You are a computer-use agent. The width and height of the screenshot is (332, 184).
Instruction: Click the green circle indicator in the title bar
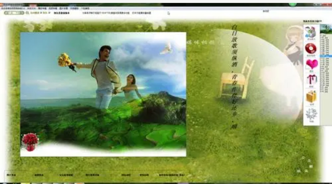tap(293, 4)
